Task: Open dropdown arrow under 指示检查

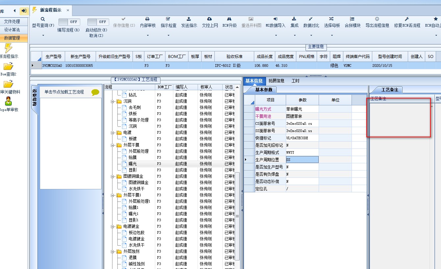Action: coord(168,35)
